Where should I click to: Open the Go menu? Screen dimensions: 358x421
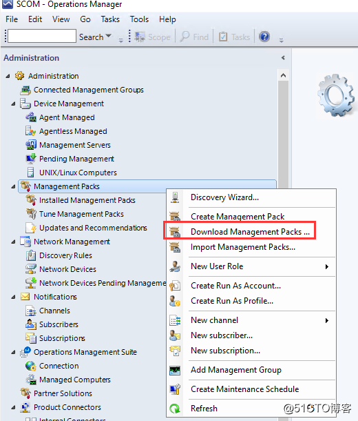pos(85,19)
